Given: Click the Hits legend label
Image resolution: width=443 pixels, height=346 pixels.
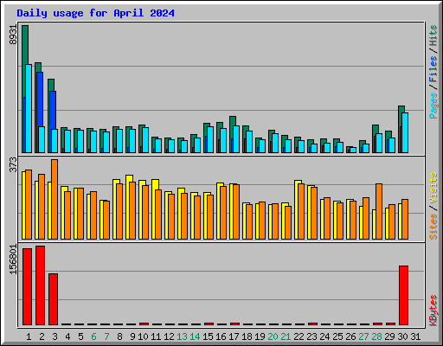Looking at the screenshot, I should click(433, 35).
